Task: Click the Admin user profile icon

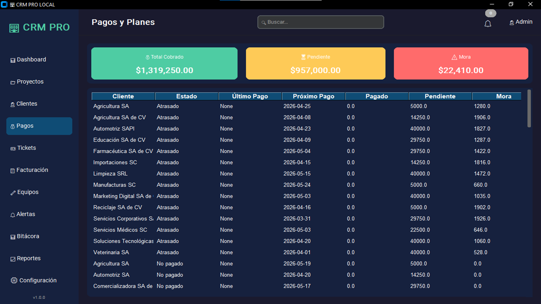Action: point(512,22)
